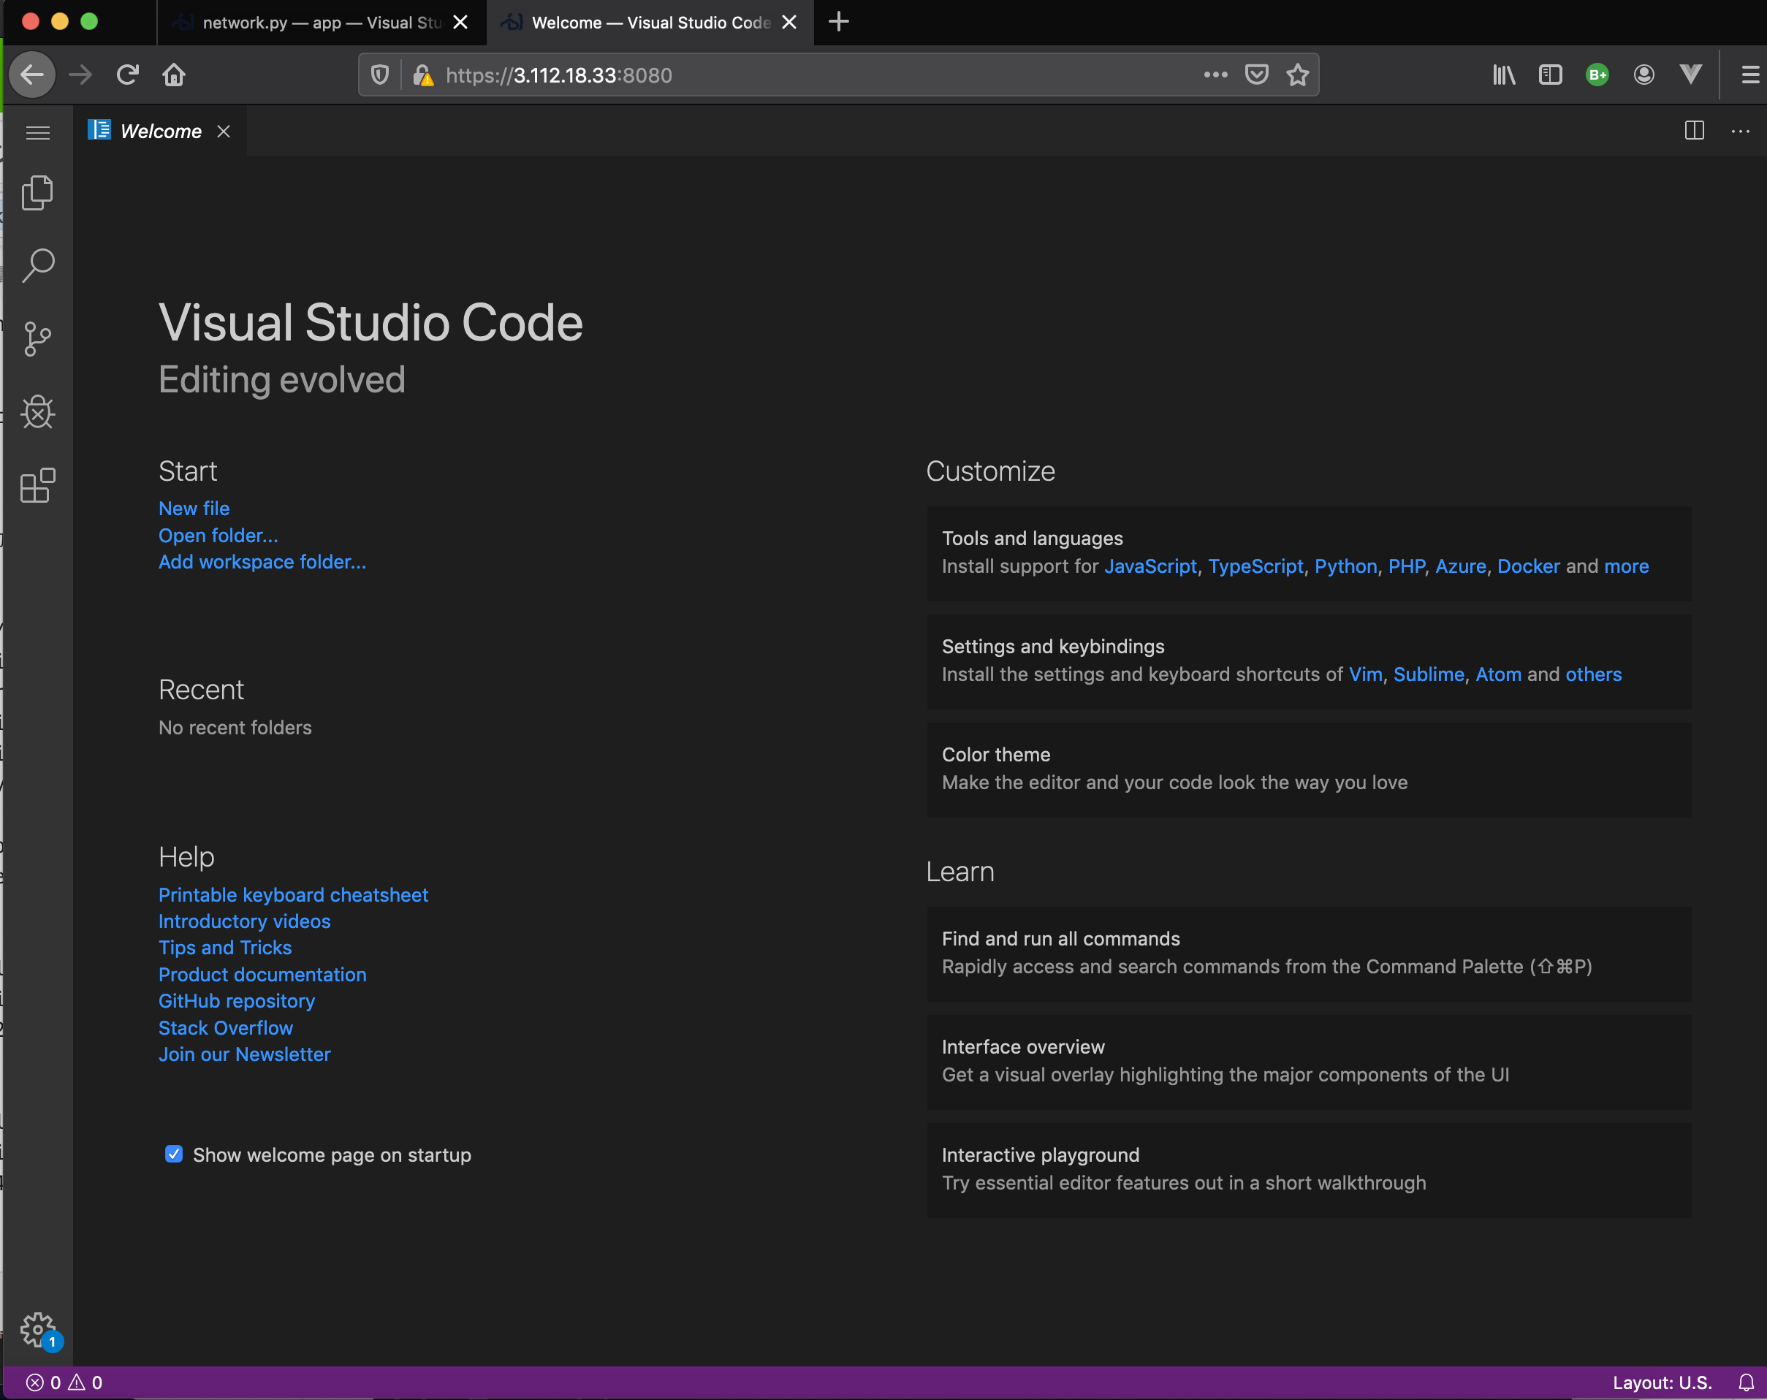Toggle browser sidebars icon

point(1550,75)
